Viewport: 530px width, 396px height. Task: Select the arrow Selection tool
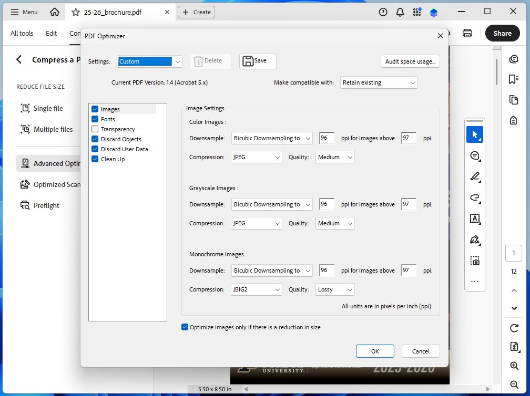point(475,134)
